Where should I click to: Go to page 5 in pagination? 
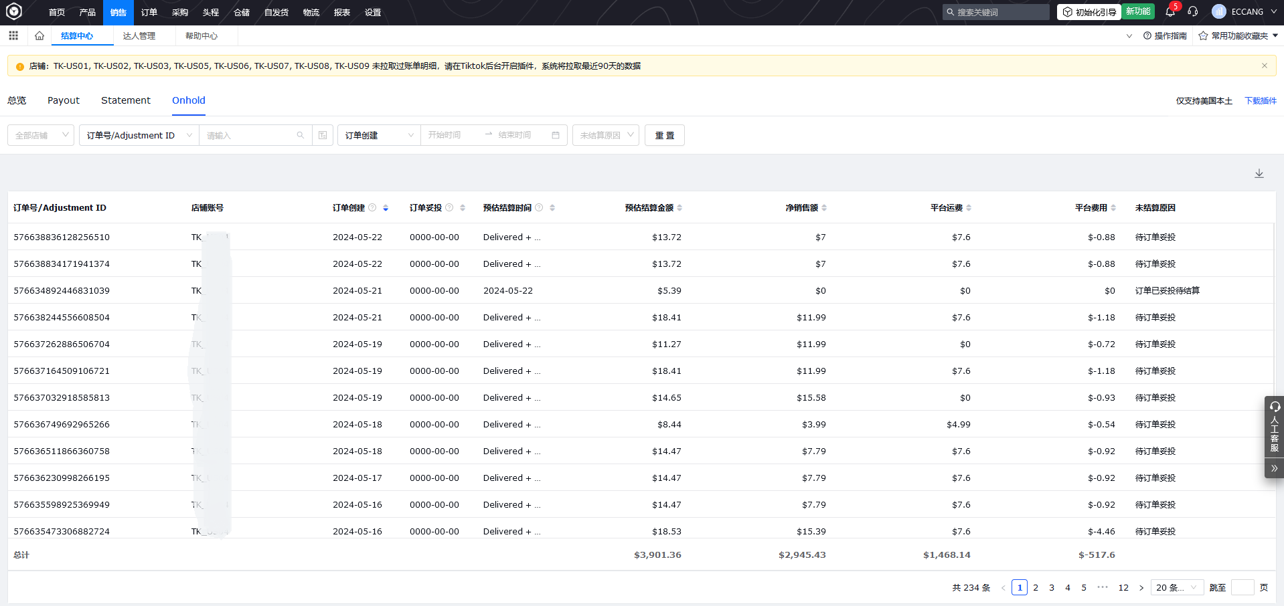coord(1084,588)
